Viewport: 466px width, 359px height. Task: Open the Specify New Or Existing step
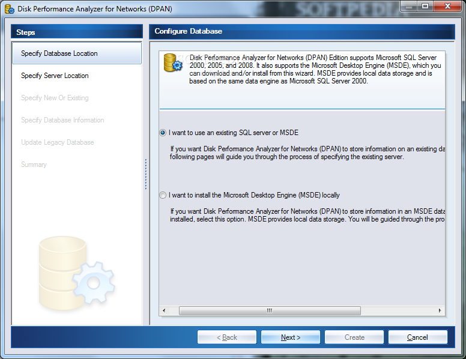tap(55, 98)
